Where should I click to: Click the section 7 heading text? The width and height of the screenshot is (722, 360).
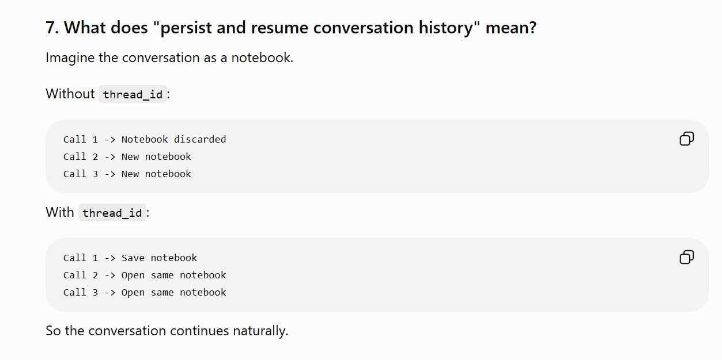pyautogui.click(x=291, y=28)
